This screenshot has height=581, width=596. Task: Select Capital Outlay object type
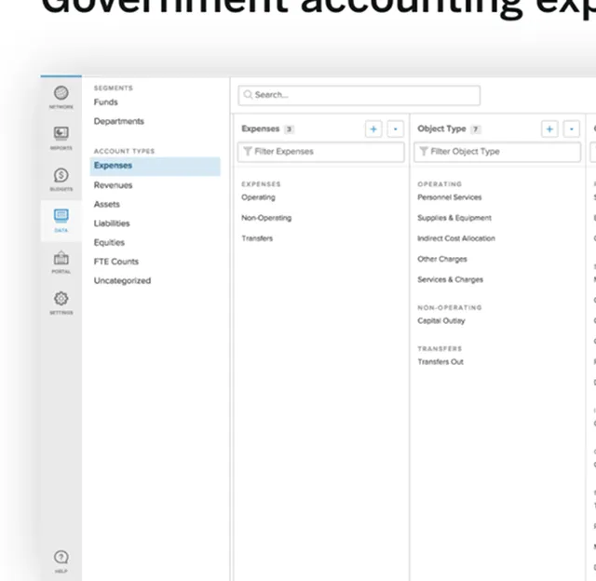click(x=441, y=320)
